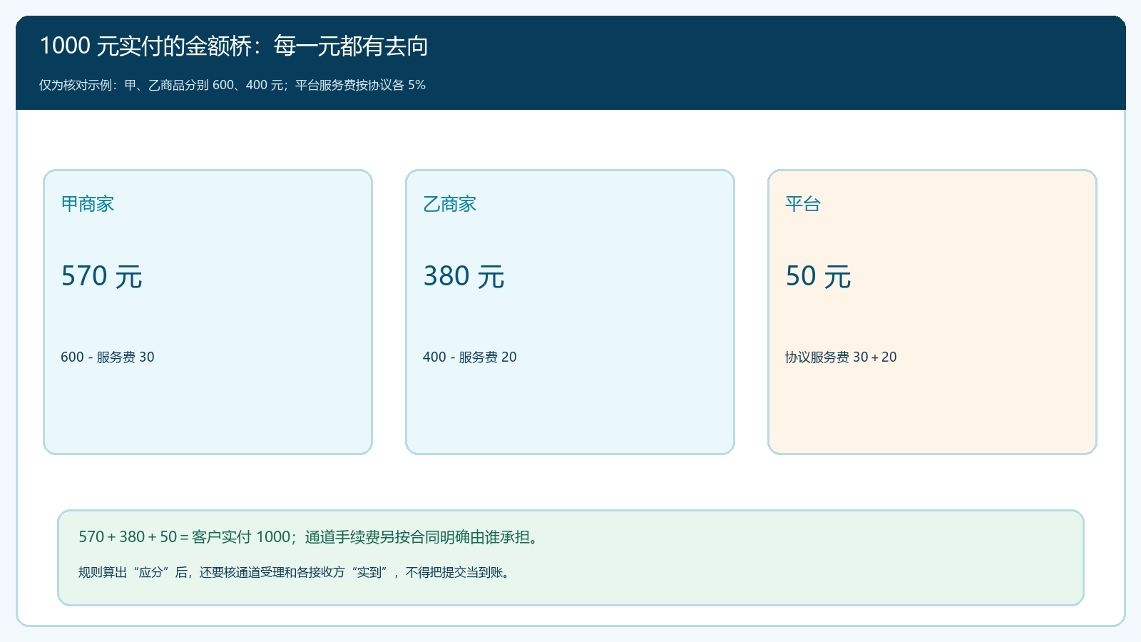This screenshot has height=642, width=1141.
Task: Select the "380 元" amount
Action: [x=464, y=276]
